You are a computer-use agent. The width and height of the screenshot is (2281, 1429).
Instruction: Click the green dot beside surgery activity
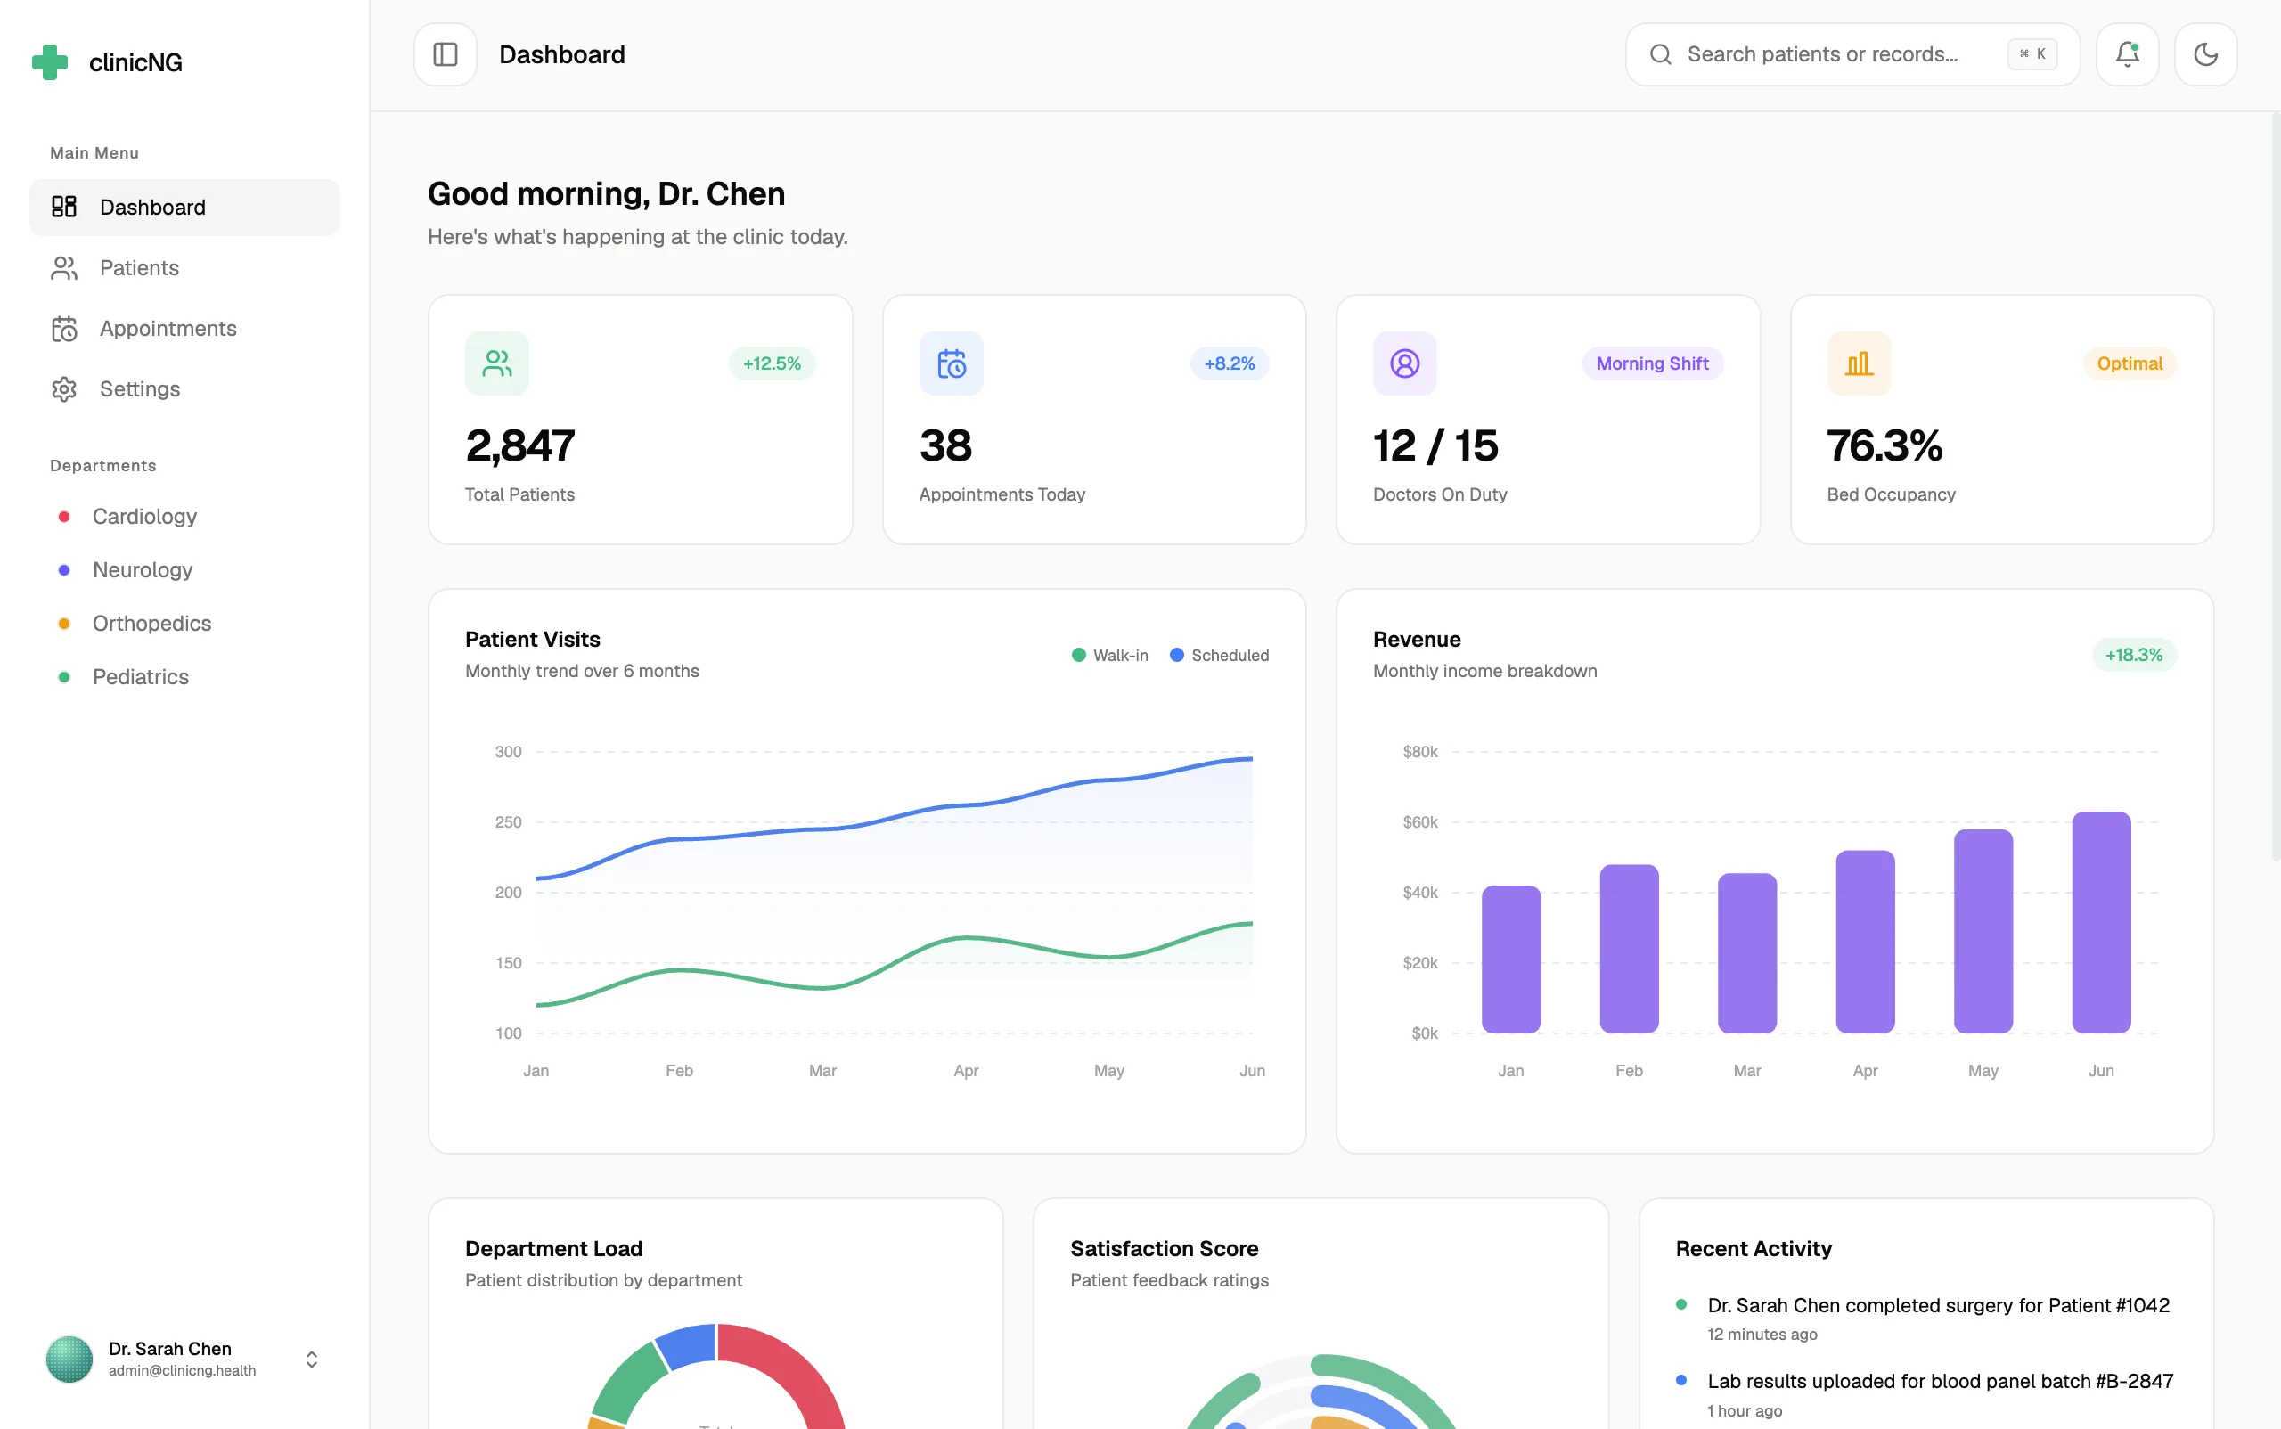pyautogui.click(x=1680, y=1304)
